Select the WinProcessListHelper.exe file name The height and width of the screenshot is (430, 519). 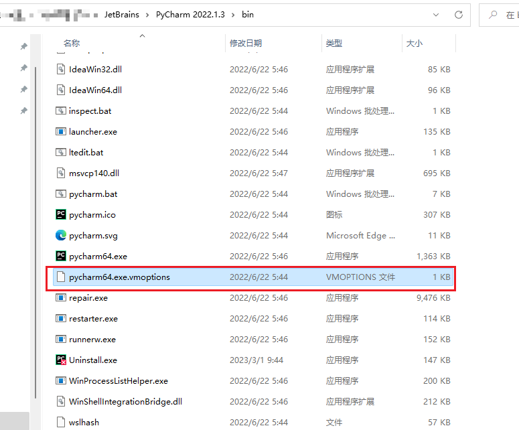119,381
